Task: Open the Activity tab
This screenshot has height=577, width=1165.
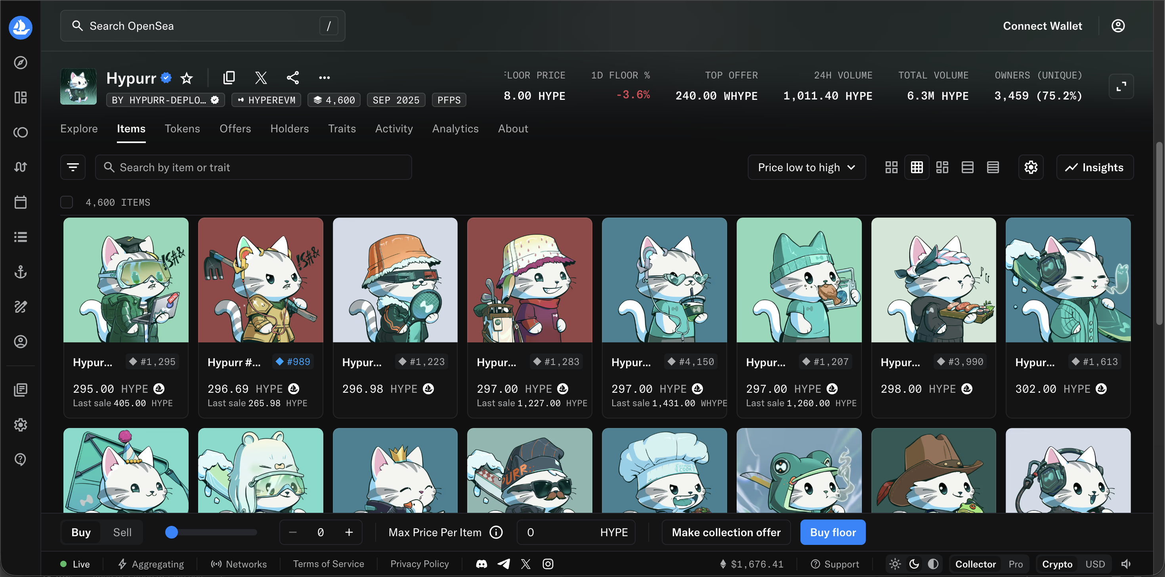Action: [394, 128]
